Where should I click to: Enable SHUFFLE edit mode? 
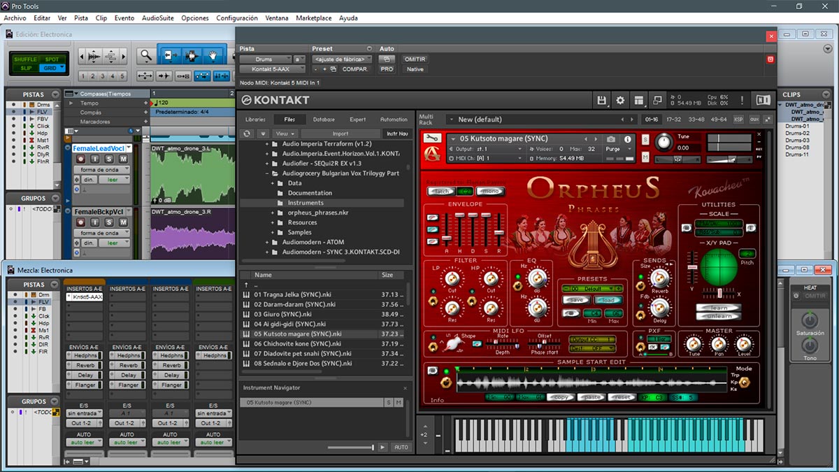(25, 59)
